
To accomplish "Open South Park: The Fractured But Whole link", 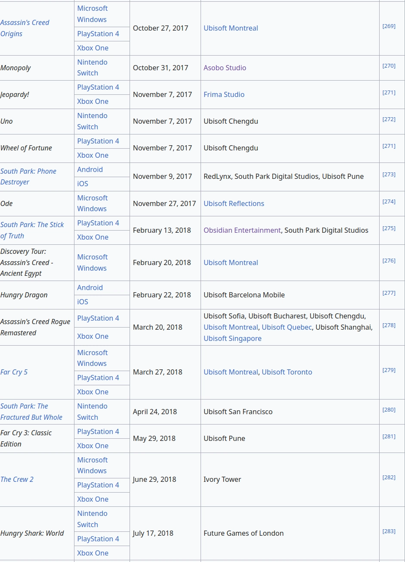I will [31, 412].
